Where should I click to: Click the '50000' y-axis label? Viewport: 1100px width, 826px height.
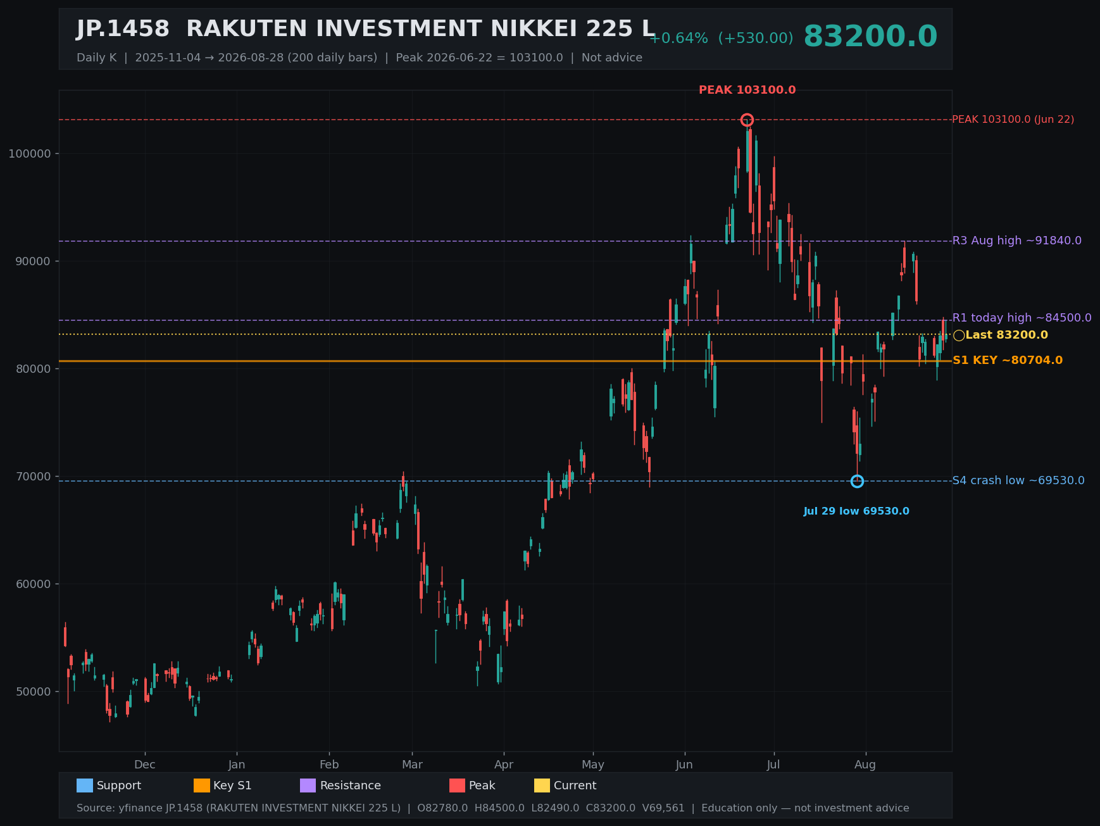tap(33, 692)
